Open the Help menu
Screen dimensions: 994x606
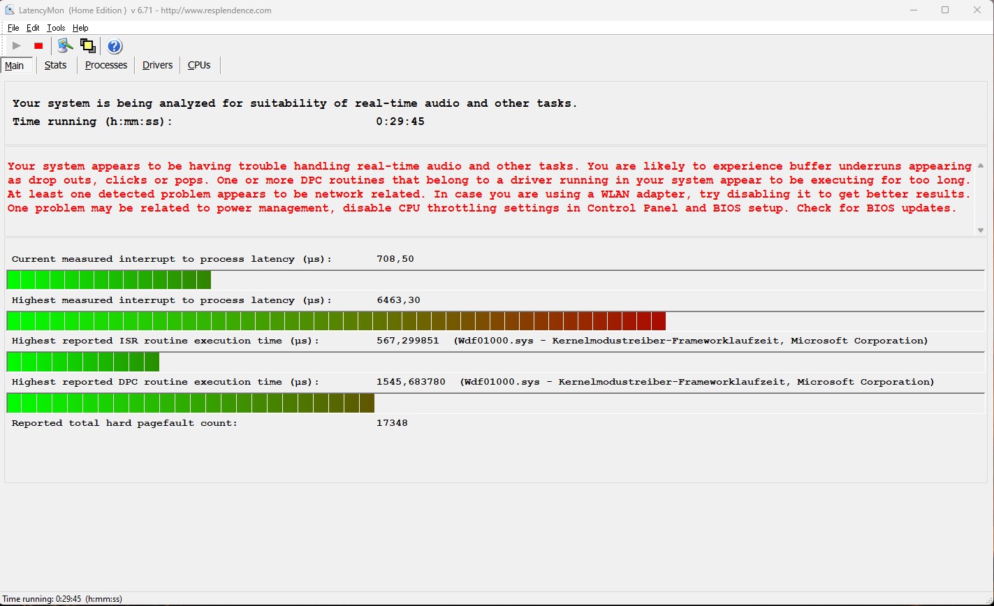click(80, 28)
